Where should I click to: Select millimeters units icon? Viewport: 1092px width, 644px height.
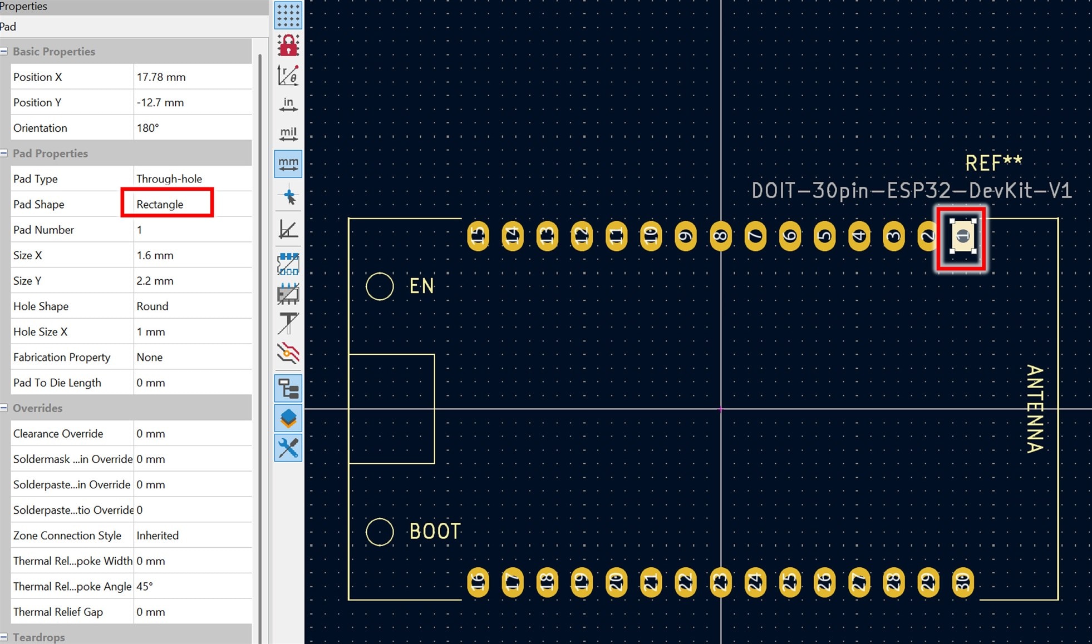(288, 164)
